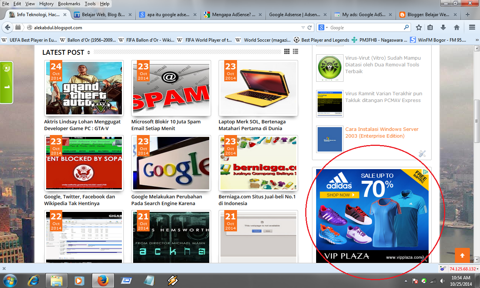This screenshot has width=480, height=288.
Task: Click the berniaga.com post thumbnail
Action: [x=258, y=163]
